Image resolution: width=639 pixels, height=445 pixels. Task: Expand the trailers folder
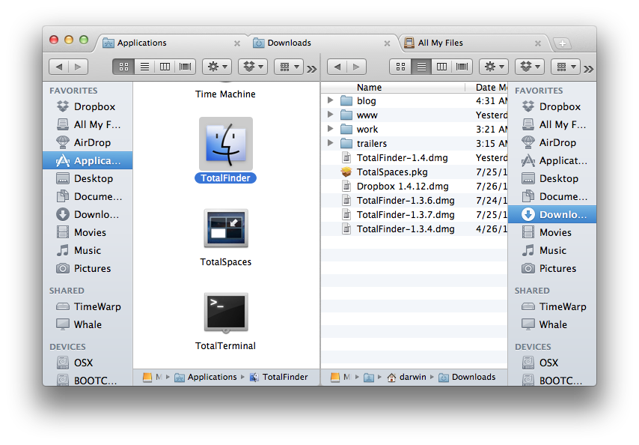click(x=331, y=143)
